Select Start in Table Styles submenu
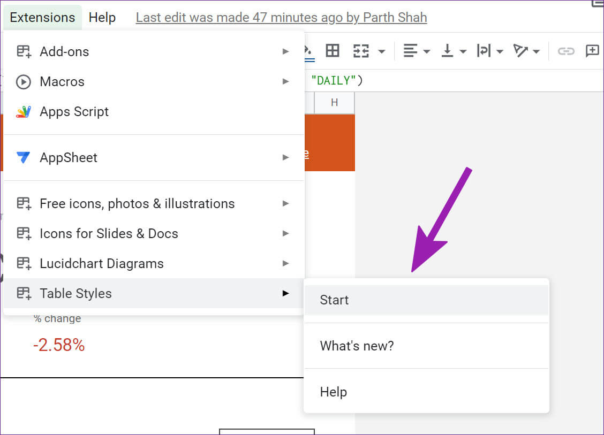The width and height of the screenshot is (604, 435). 334,300
